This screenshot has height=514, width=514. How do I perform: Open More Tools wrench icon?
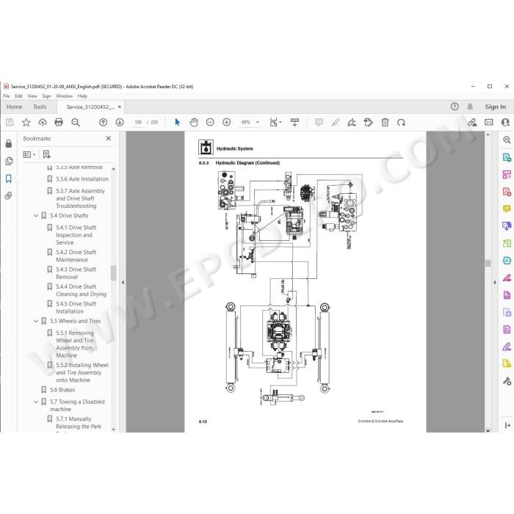pos(507,381)
